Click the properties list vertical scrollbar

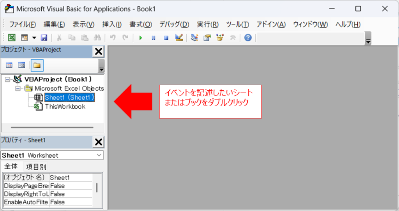97,188
